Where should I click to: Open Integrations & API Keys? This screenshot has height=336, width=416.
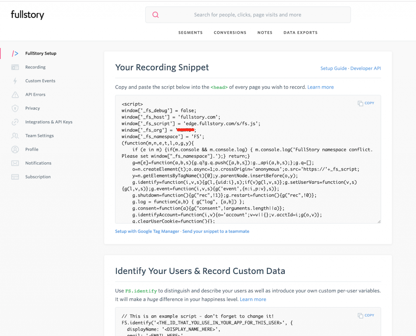(49, 122)
